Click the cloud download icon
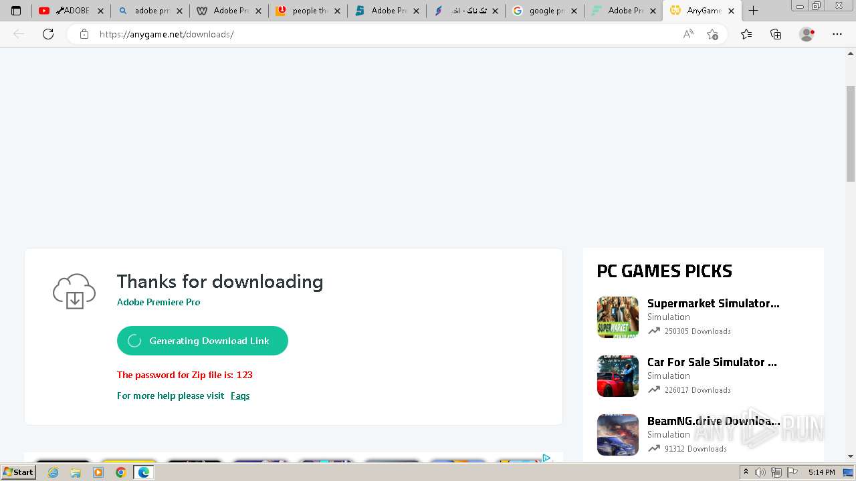The image size is (856, 481). (x=74, y=291)
